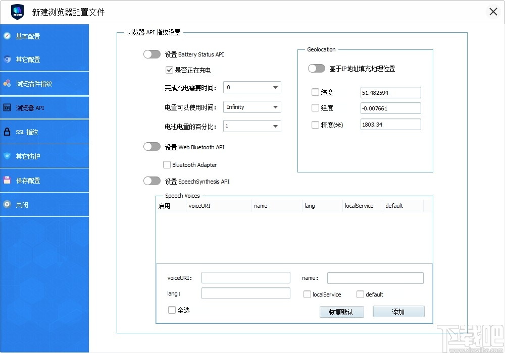
Task: Check the 纬度 checkbox in Geolocation
Action: (315, 92)
